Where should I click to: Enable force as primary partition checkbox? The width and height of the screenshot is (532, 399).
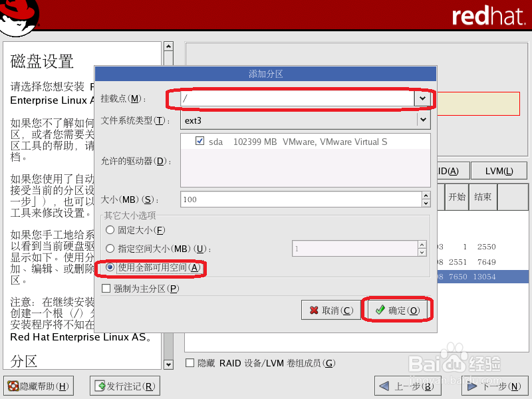click(106, 289)
